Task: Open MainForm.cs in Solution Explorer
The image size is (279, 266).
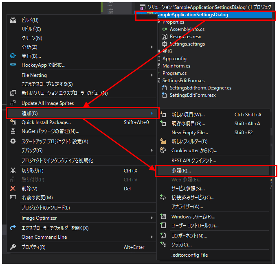Action: tap(176, 66)
